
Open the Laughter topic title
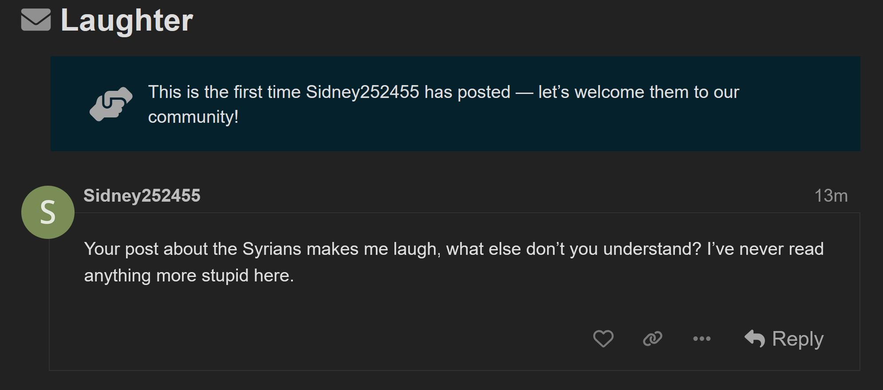[127, 20]
